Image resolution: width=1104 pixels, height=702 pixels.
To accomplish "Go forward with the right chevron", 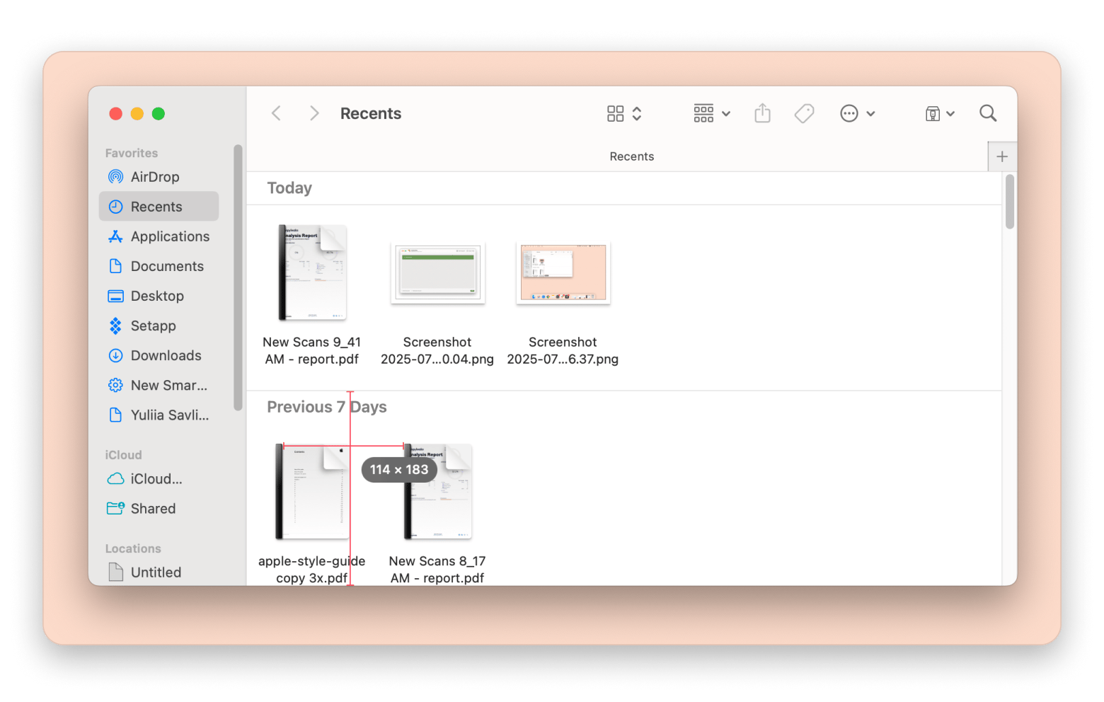I will [314, 113].
